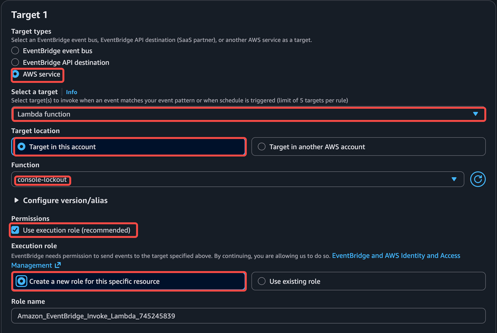The width and height of the screenshot is (497, 333).
Task: Toggle the Use execution role checkbox
Action: 15,230
